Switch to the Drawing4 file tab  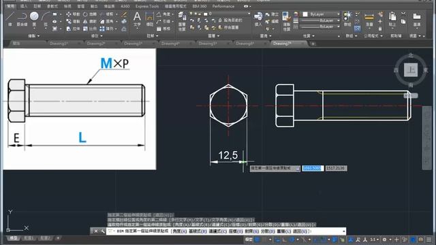(170, 44)
